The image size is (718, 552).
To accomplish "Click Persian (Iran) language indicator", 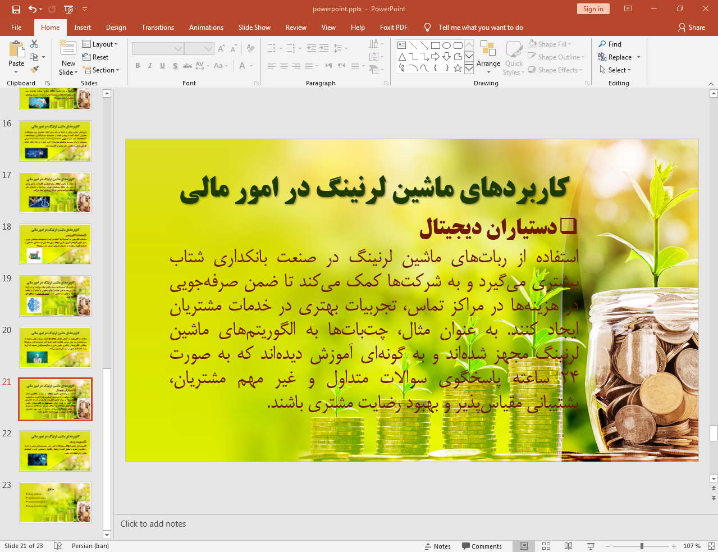I will pos(90,546).
